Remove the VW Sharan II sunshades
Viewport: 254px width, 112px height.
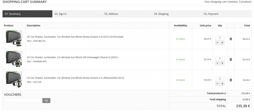[x=231, y=59]
